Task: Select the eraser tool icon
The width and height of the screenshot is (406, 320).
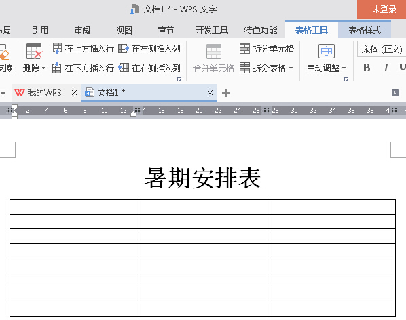Action: 3,52
